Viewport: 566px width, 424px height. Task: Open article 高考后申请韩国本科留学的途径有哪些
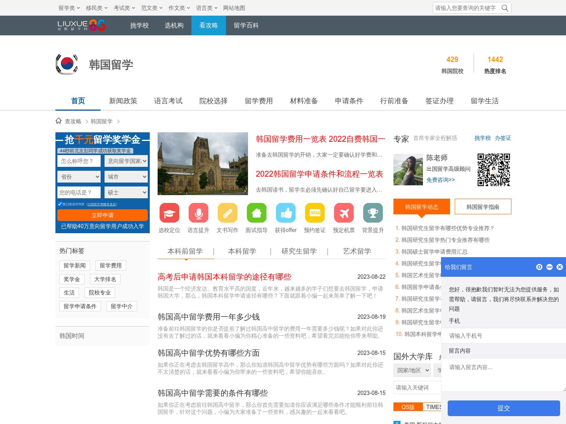[224, 277]
